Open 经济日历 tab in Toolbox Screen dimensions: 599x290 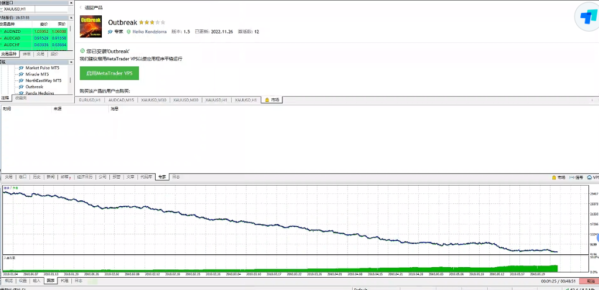tap(84, 177)
